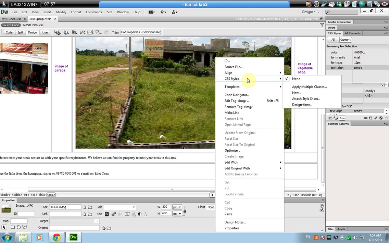Select the pointer hotspot tool

coord(4,228)
